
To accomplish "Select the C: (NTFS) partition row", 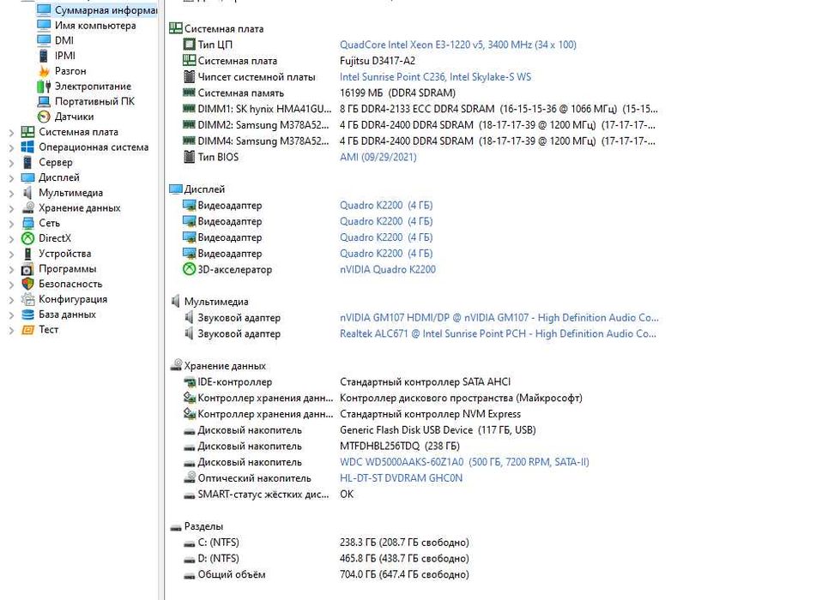I will [x=326, y=543].
